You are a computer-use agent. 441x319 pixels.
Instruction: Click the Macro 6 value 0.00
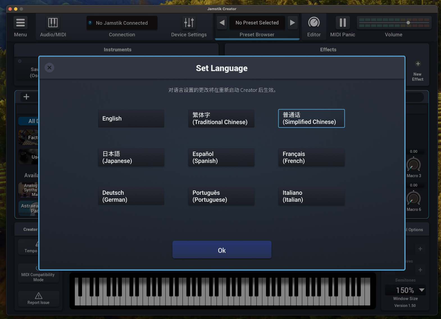click(413, 185)
